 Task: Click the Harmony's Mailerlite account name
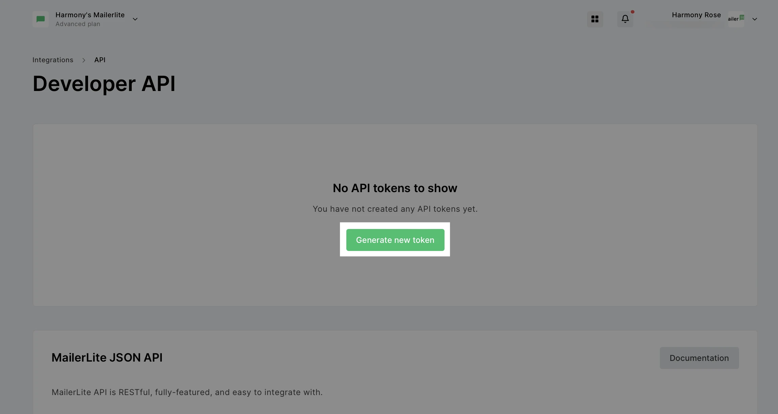coord(90,15)
